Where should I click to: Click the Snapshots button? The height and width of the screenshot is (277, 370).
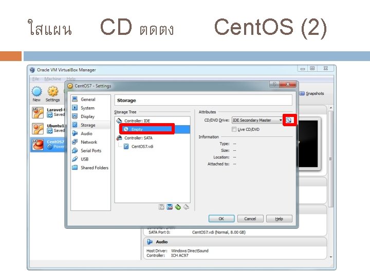pyautogui.click(x=312, y=93)
